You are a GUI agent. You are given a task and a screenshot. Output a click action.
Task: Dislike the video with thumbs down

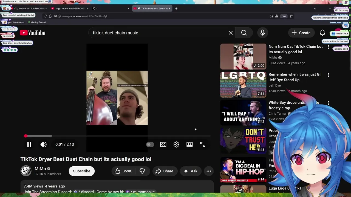[x=142, y=171]
